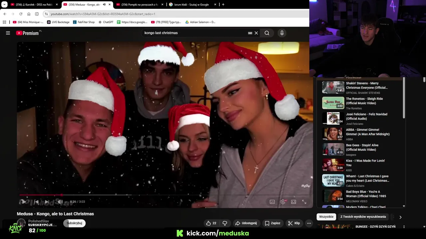
Task: Open the ChatGPT bookmark
Action: (x=106, y=22)
